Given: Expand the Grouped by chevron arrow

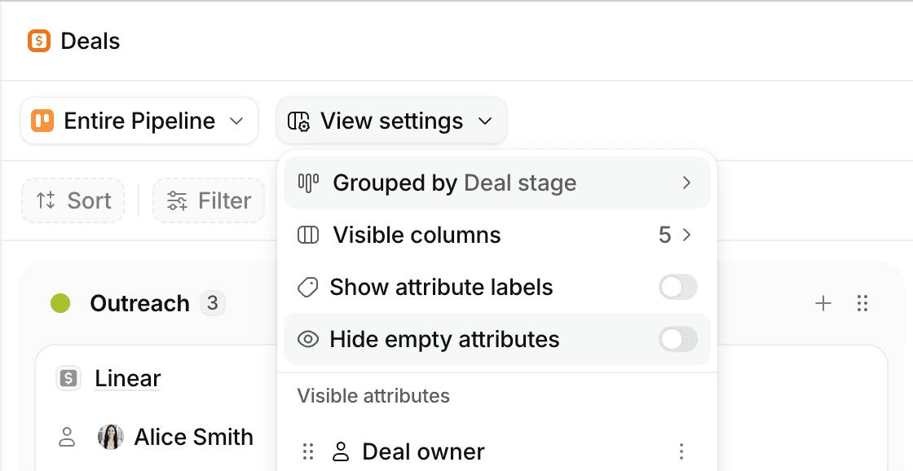Looking at the screenshot, I should pos(687,183).
